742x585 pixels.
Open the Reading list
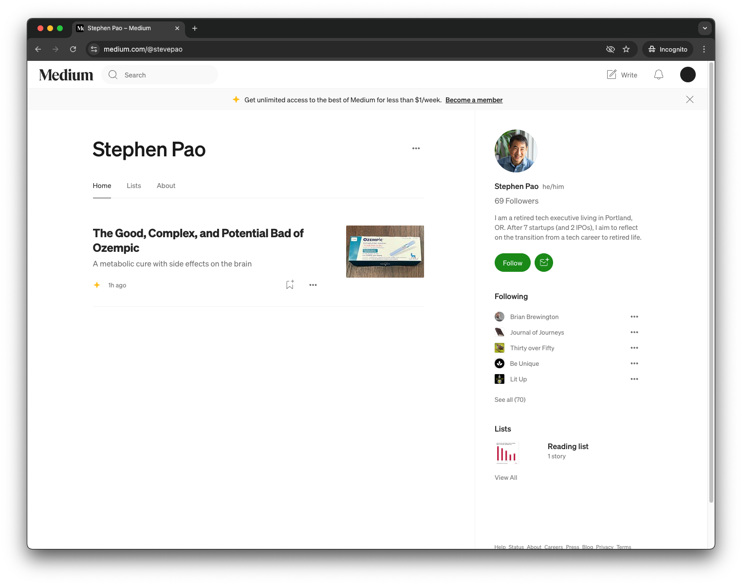[x=568, y=446]
